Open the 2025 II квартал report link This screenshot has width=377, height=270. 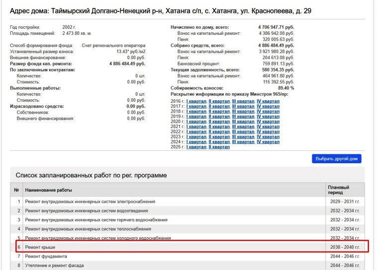pos(219,147)
